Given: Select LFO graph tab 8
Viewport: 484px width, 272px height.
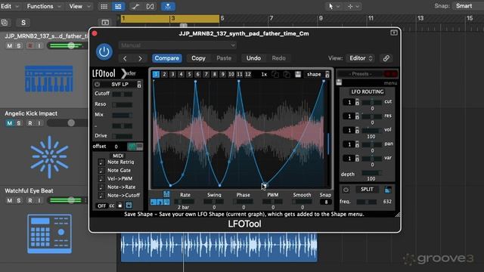Looking at the screenshot, I should coord(215,74).
